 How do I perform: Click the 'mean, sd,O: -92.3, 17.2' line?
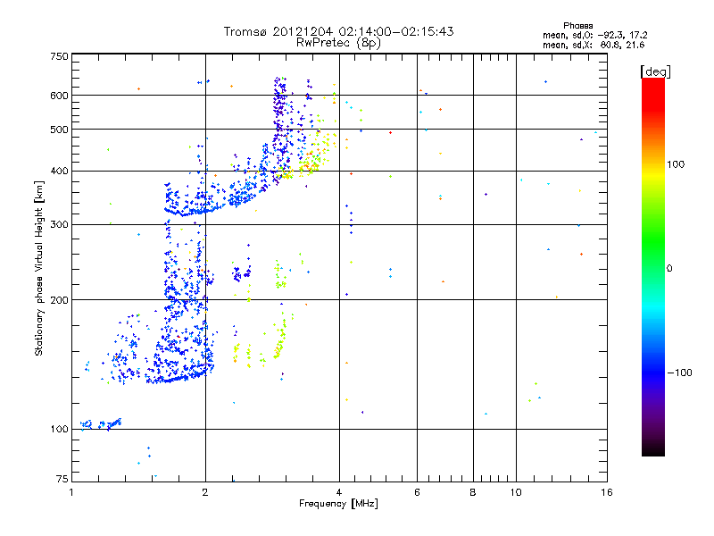point(594,35)
